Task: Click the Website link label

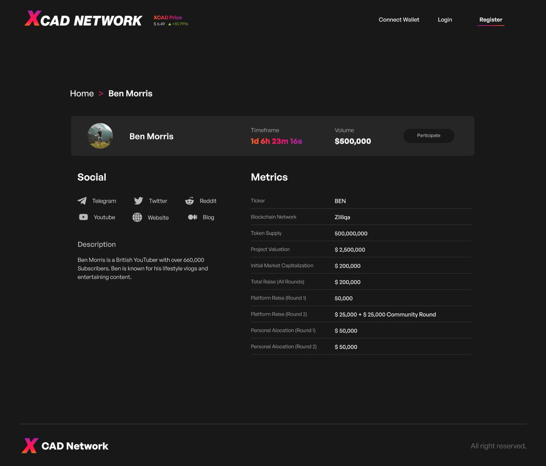Action: click(x=158, y=218)
